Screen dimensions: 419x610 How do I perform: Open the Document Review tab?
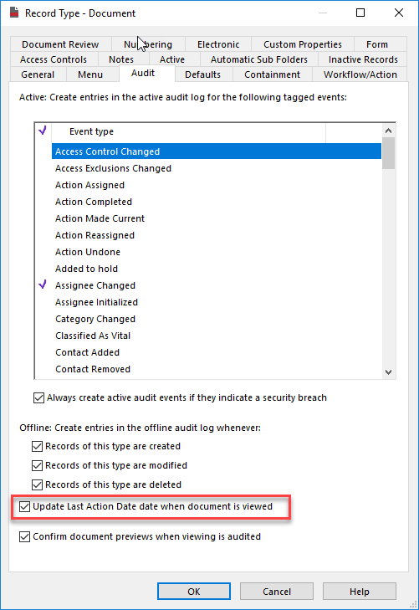pyautogui.click(x=60, y=44)
